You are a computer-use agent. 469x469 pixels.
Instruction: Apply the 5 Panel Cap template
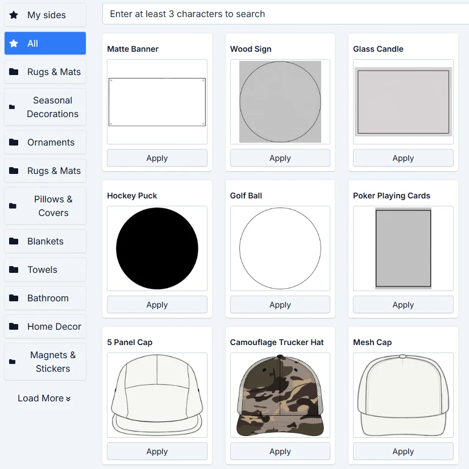[157, 451]
